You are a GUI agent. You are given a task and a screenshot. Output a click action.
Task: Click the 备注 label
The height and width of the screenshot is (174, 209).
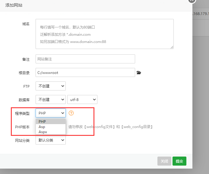tap(26, 60)
